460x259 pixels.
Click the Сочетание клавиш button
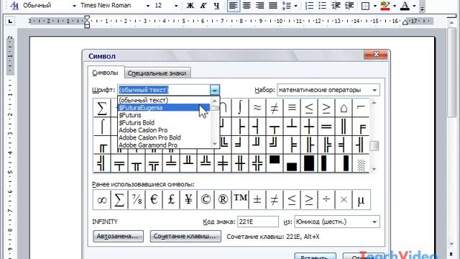pos(185,236)
